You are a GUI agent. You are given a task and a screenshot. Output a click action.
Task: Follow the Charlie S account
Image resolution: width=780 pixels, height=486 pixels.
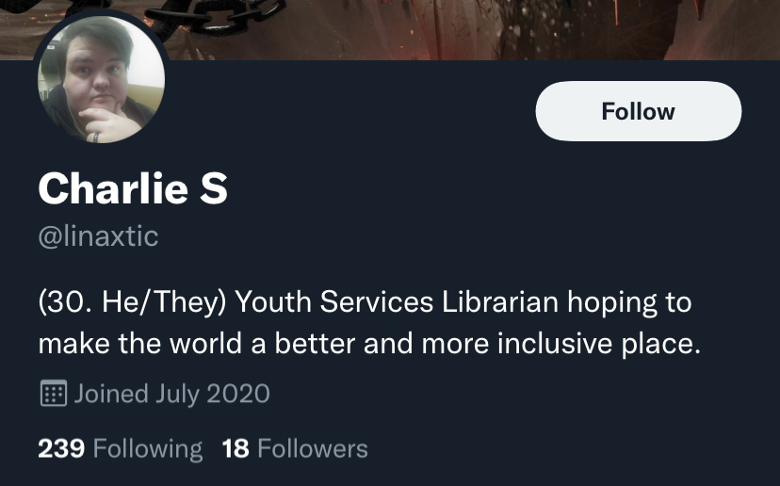(639, 111)
